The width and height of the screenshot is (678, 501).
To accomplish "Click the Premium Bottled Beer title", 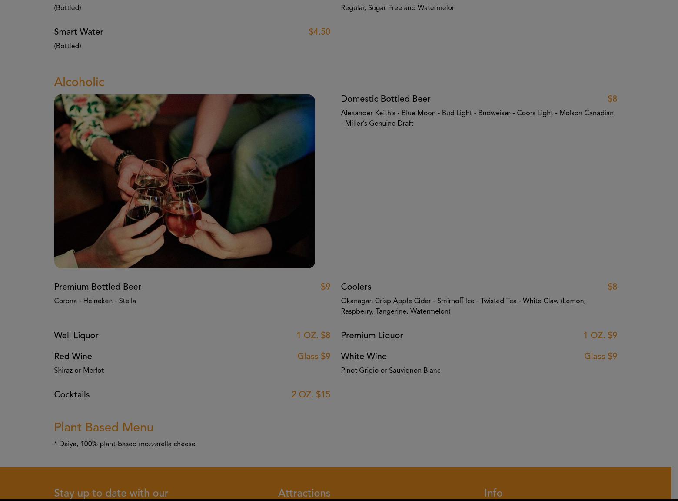I will pos(97,287).
